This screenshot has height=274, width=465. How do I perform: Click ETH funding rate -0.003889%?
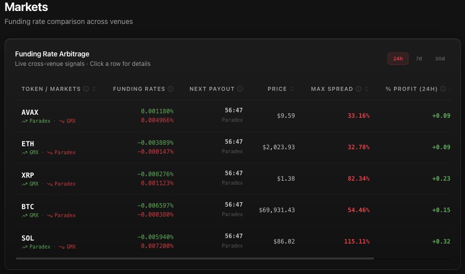155,143
